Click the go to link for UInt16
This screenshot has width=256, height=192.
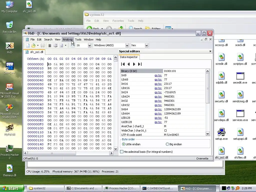pyautogui.click(x=158, y=88)
